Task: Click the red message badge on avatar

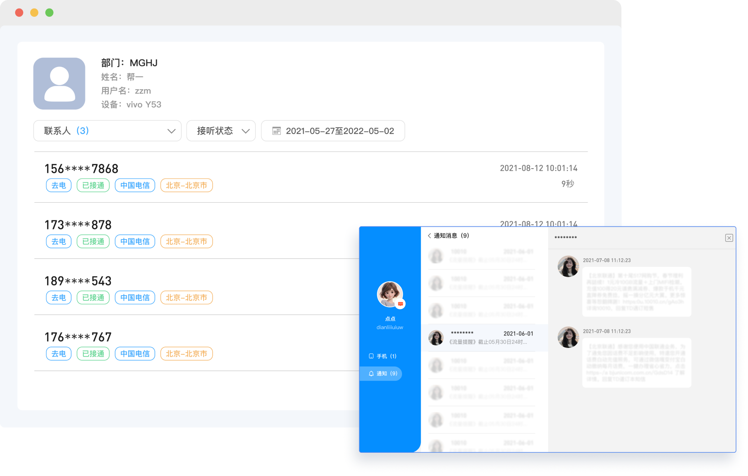Action: pyautogui.click(x=401, y=304)
